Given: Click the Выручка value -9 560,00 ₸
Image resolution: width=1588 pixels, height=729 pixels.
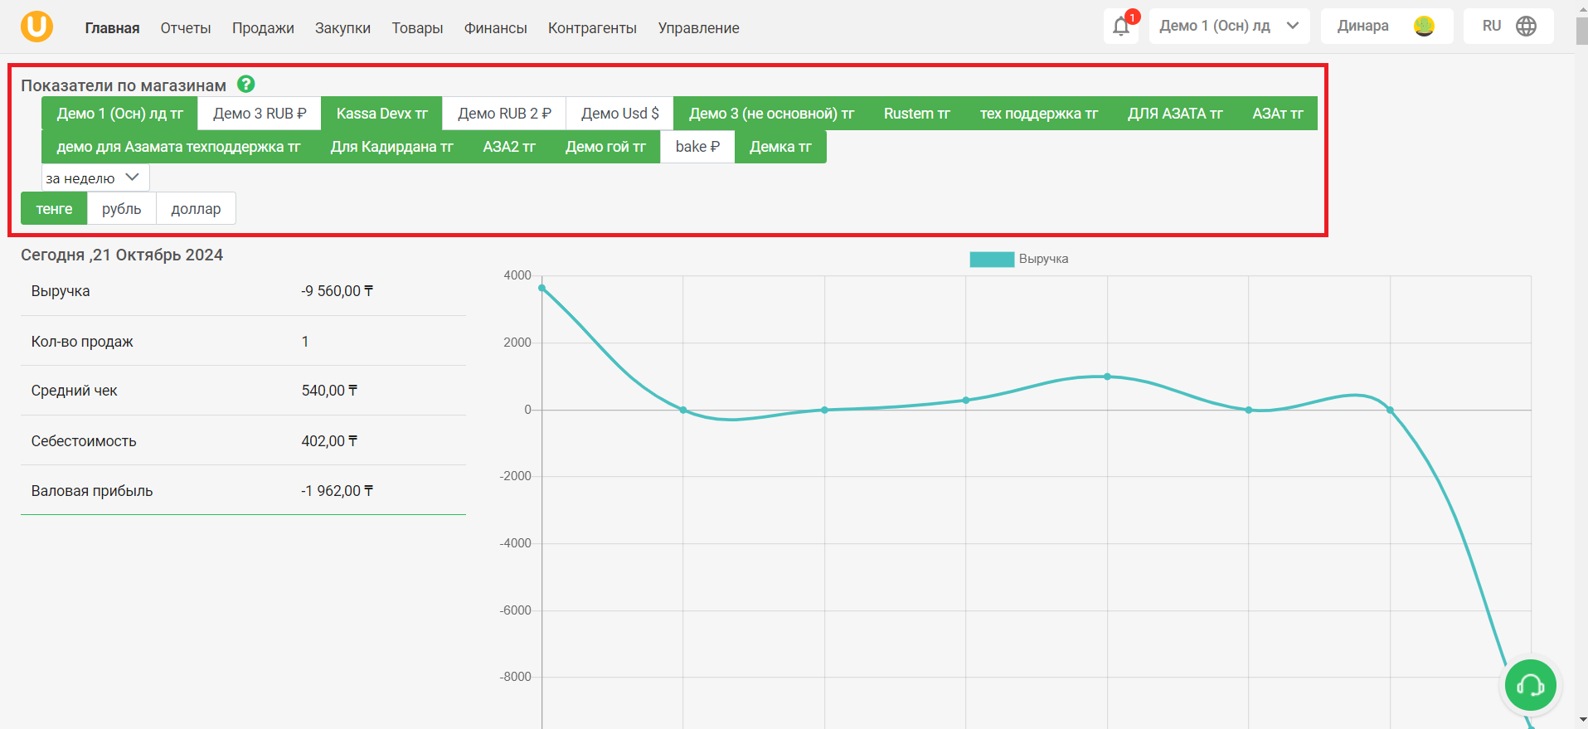Looking at the screenshot, I should click(337, 291).
